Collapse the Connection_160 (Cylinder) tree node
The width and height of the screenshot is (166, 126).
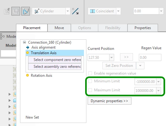tap(24, 42)
